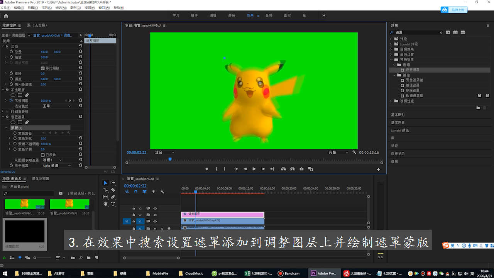Select the Razor tool
The width and height of the screenshot is (494, 278).
point(113,190)
